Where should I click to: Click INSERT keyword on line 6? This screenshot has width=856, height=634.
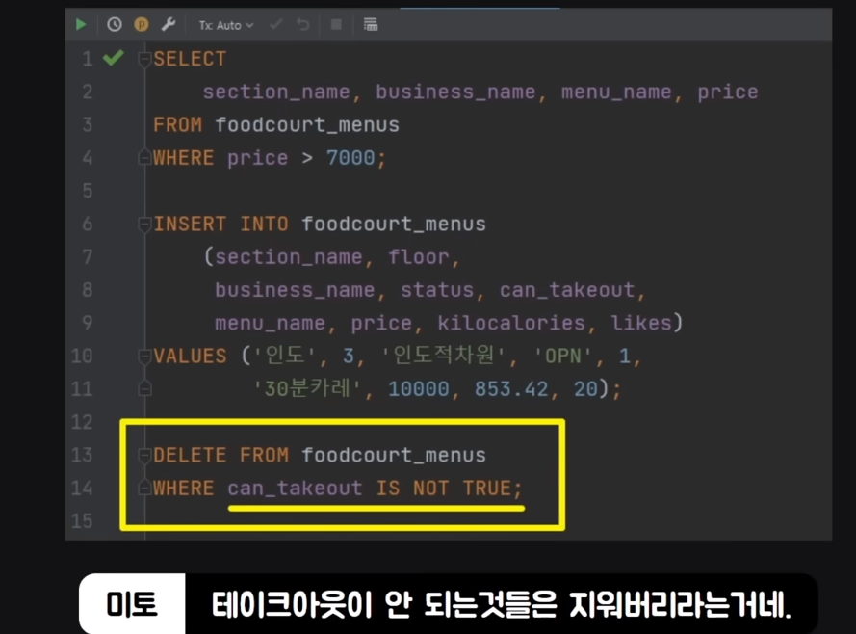click(190, 224)
